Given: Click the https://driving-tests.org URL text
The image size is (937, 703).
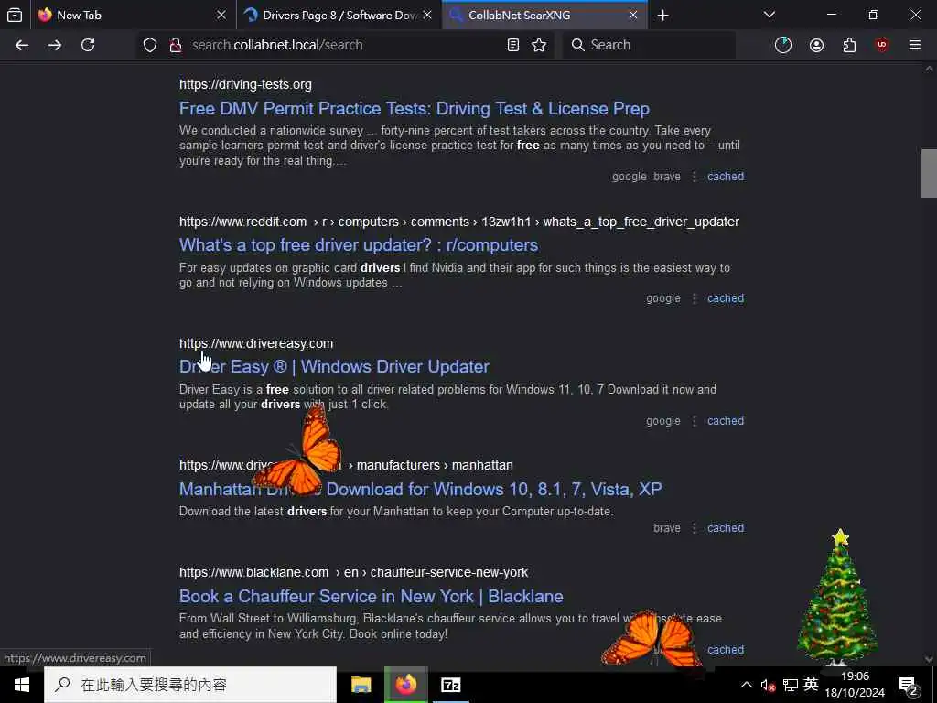Looking at the screenshot, I should point(245,84).
